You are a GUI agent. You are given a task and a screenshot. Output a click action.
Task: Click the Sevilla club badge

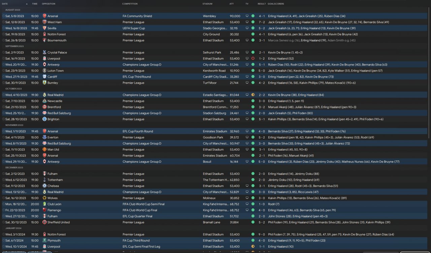click(x=44, y=28)
